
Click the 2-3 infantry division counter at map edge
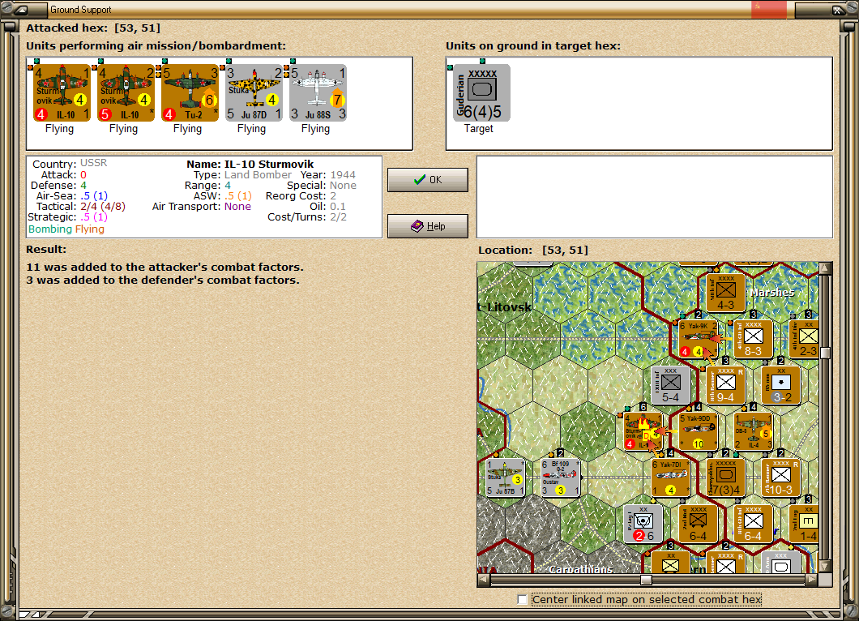804,339
